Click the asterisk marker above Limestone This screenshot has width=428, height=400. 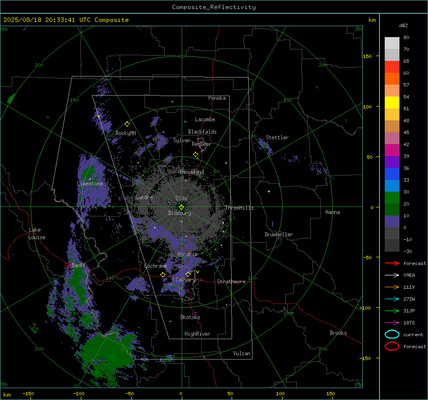(90, 179)
